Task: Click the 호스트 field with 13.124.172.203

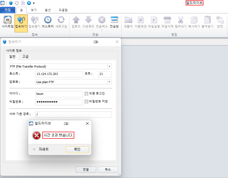Action: (x=59, y=74)
